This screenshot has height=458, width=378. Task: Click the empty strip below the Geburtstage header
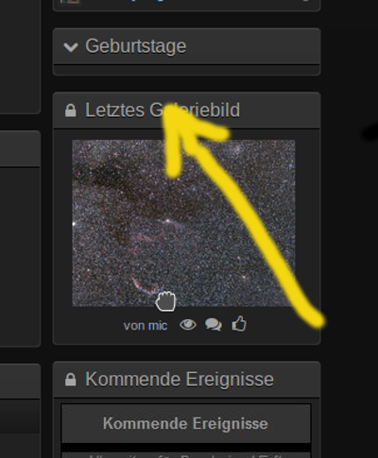[186, 70]
